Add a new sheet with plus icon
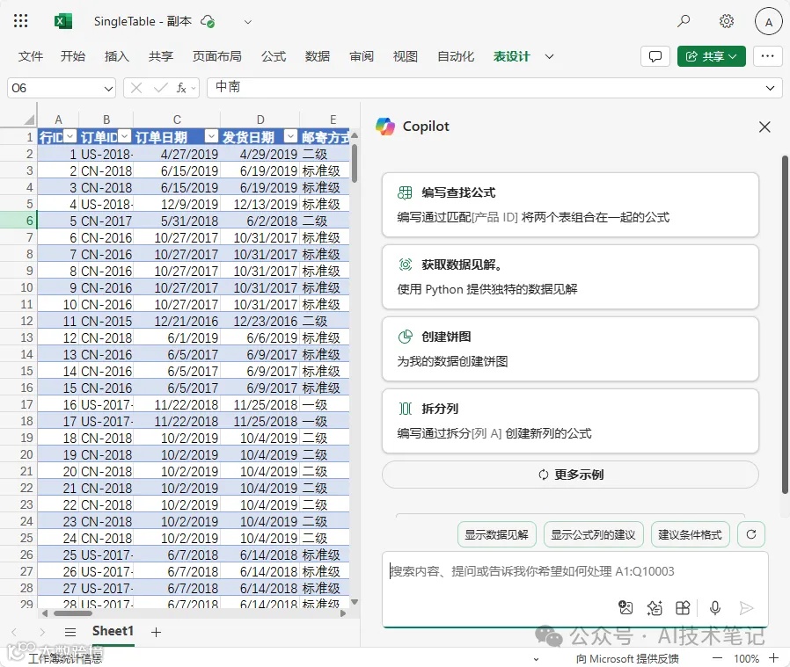Image resolution: width=790 pixels, height=667 pixels. coord(157,632)
